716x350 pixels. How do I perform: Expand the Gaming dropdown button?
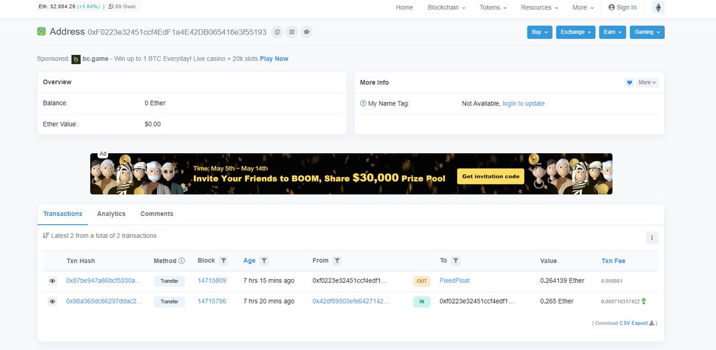coord(647,32)
